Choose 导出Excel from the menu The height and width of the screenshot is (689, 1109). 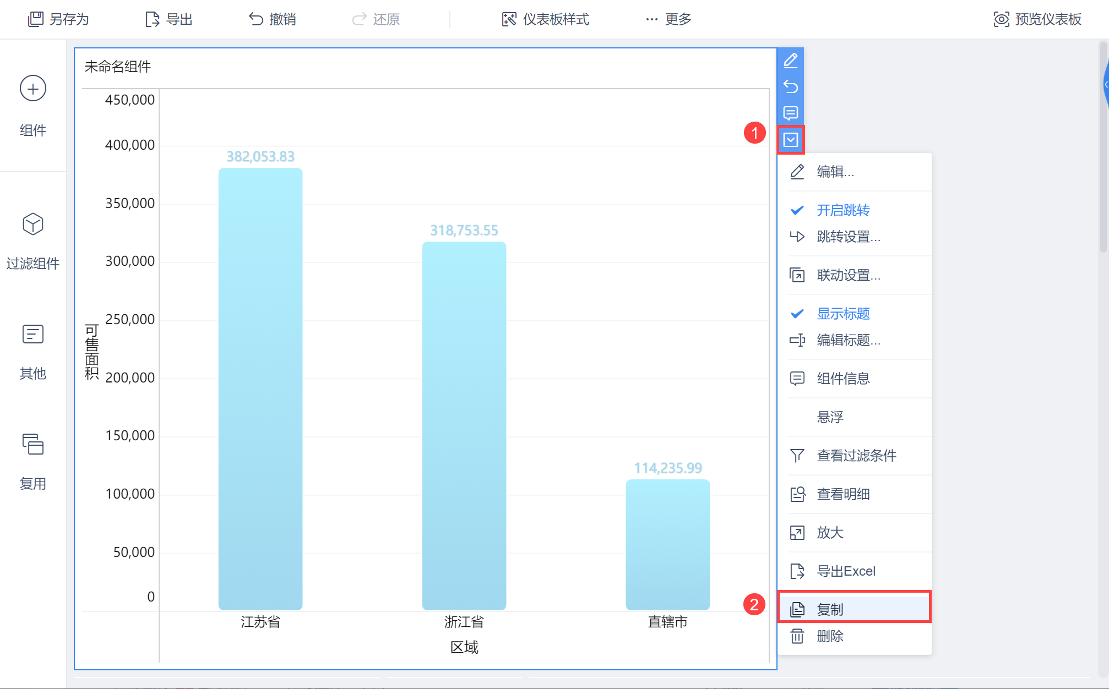click(845, 571)
